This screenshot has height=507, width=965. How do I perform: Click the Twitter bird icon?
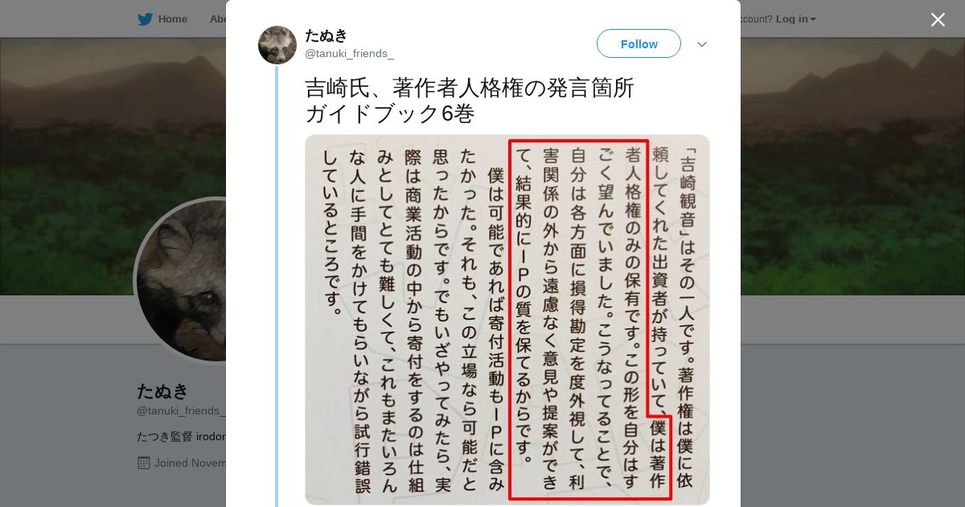145,19
